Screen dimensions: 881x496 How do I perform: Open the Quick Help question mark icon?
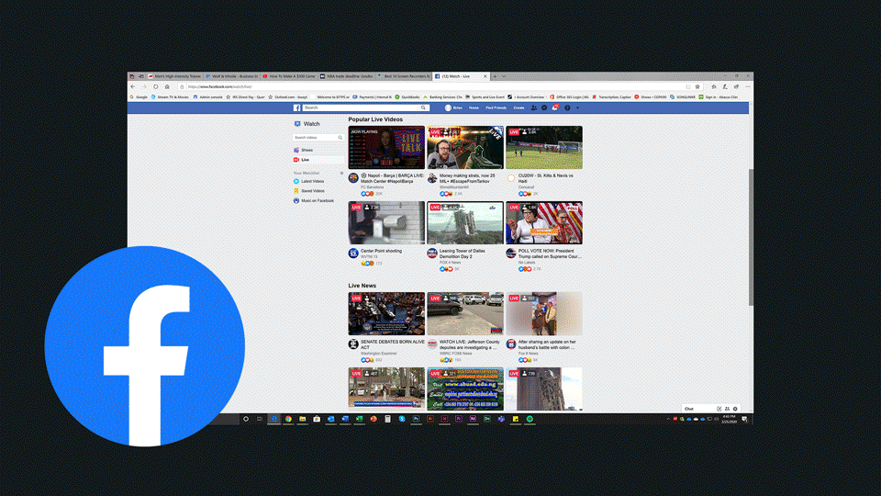(567, 108)
